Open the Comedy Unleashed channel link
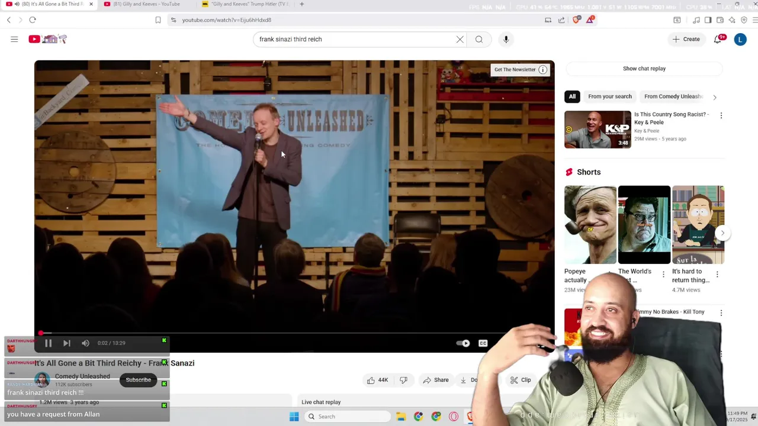This screenshot has height=426, width=758. (x=82, y=376)
